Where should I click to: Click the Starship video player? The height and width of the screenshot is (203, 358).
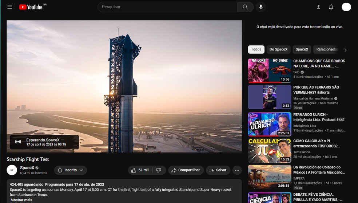pos(124,86)
